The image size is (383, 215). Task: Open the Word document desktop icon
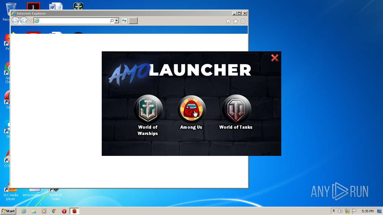(56, 6)
